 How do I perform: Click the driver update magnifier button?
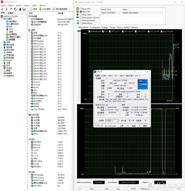click(60, 9)
